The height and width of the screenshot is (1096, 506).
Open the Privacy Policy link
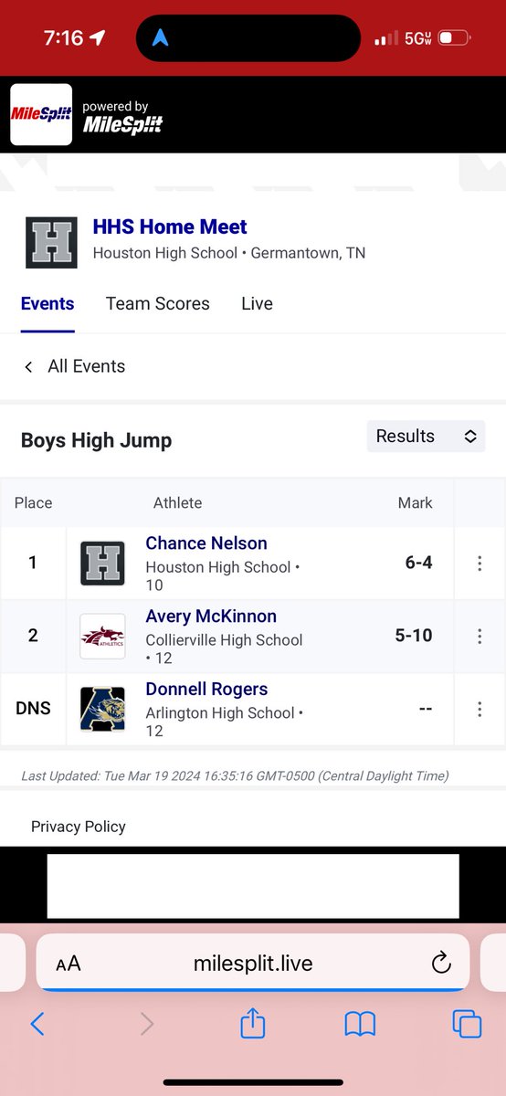(79, 827)
